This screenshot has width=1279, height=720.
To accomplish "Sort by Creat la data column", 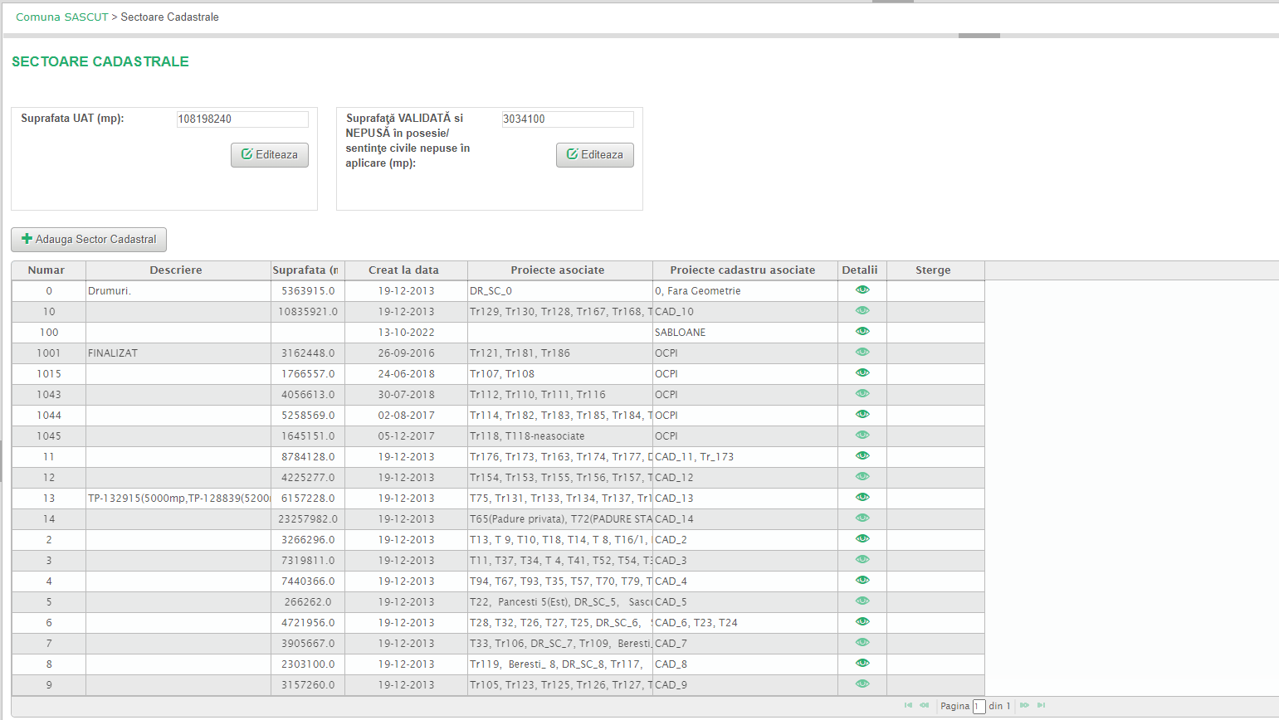I will pyautogui.click(x=403, y=270).
